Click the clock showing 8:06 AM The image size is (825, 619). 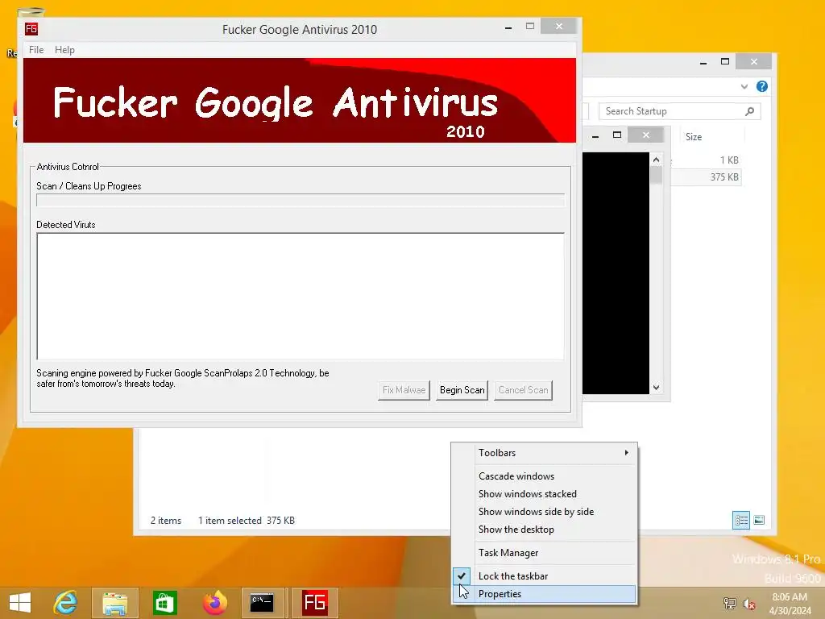point(790,597)
